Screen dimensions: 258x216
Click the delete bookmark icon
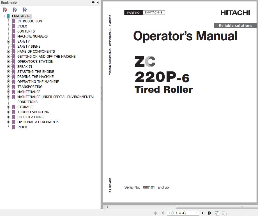click(x=5, y=10)
